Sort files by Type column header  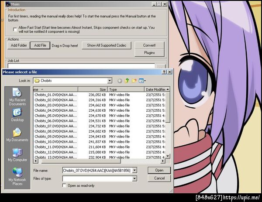point(126,89)
